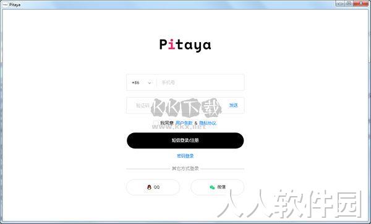Viewport: 371px width, 224px height.
Task: Click the black SMS login/register button
Action: [185, 140]
